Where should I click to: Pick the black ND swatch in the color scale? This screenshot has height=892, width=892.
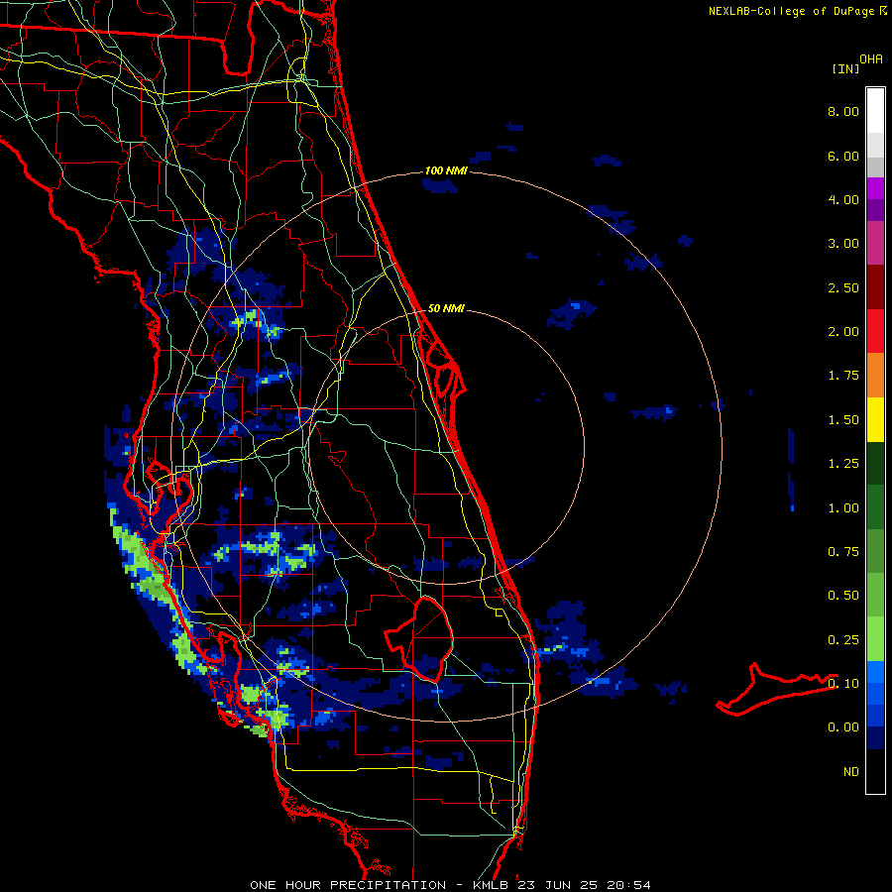point(875,771)
